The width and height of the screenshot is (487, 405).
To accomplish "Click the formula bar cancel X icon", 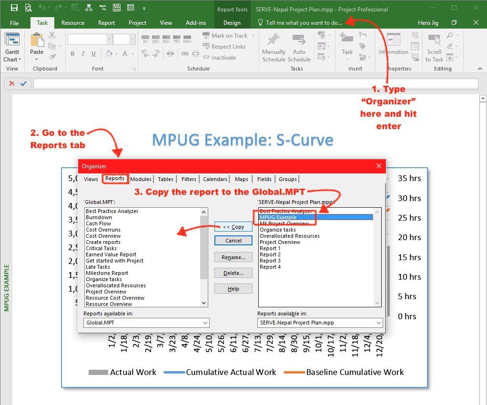I will [12, 83].
